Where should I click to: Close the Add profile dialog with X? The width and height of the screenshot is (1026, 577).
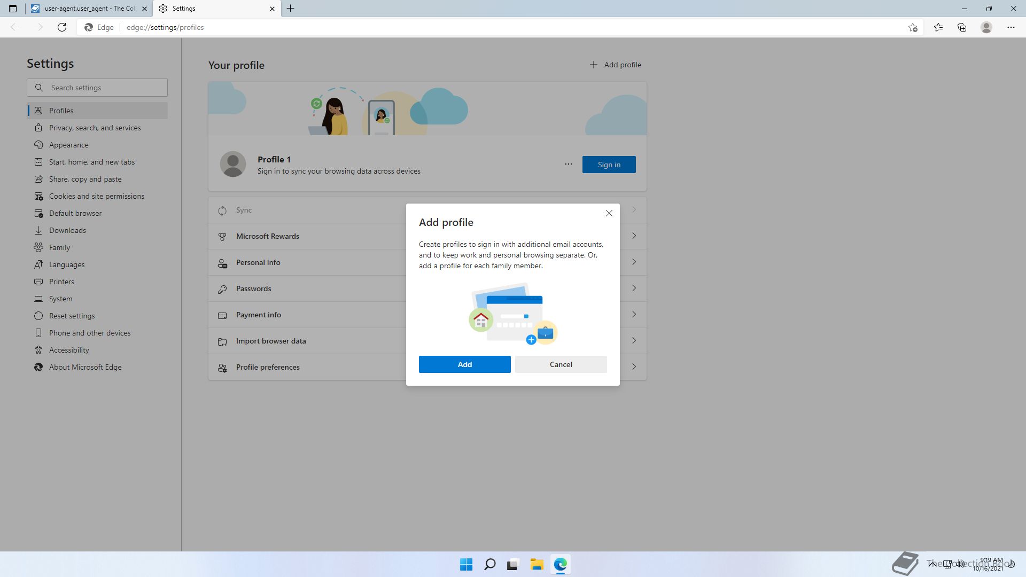(609, 213)
